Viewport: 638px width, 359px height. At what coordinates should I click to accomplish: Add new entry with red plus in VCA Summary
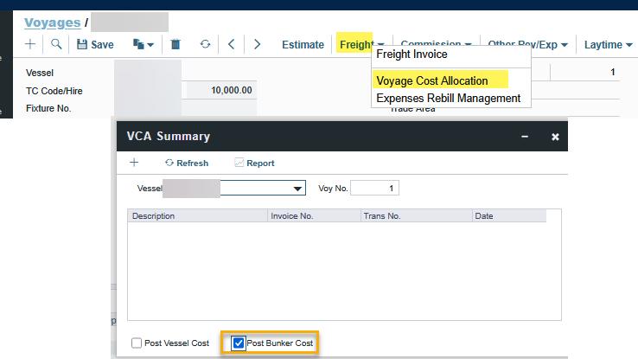(134, 163)
